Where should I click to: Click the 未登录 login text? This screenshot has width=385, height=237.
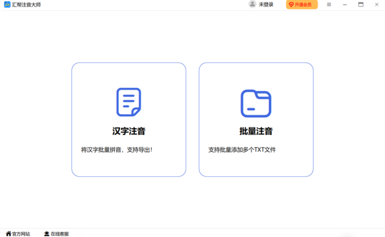click(266, 4)
